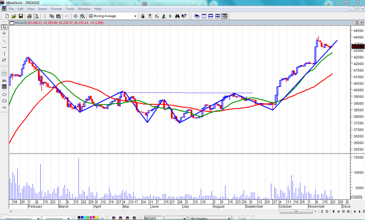This screenshot has height=220, width=365.
Task: Toggle the maximized chart view icon
Action: pos(225,16)
